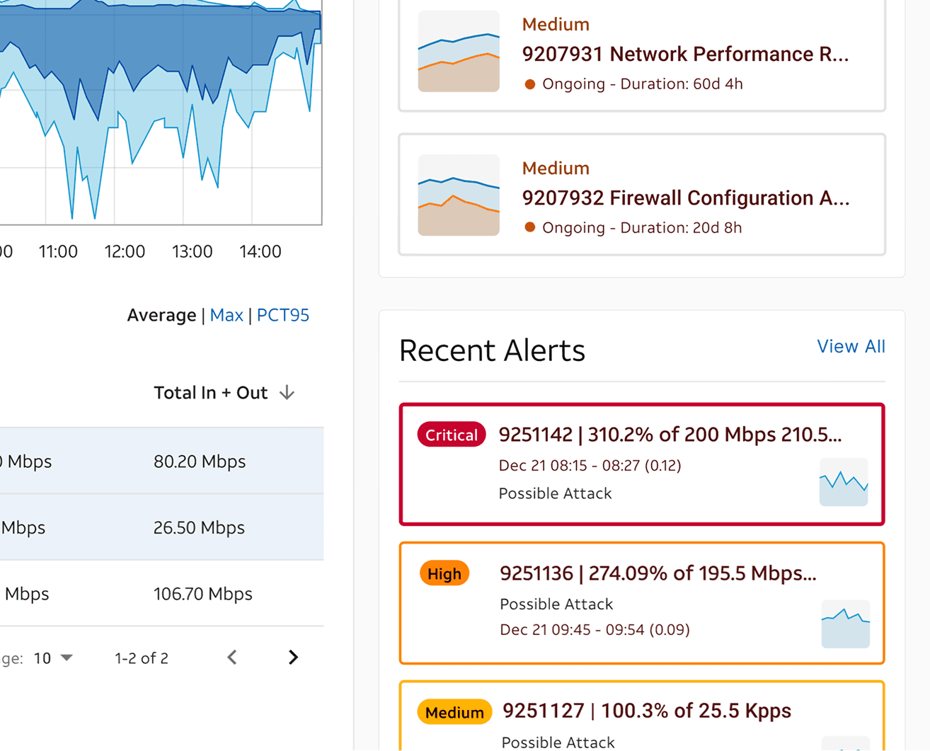The image size is (930, 751).
Task: Click the traffic area chart
Action: pyautogui.click(x=161, y=112)
